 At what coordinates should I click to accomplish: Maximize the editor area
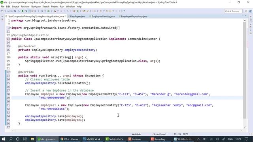(246, 15)
